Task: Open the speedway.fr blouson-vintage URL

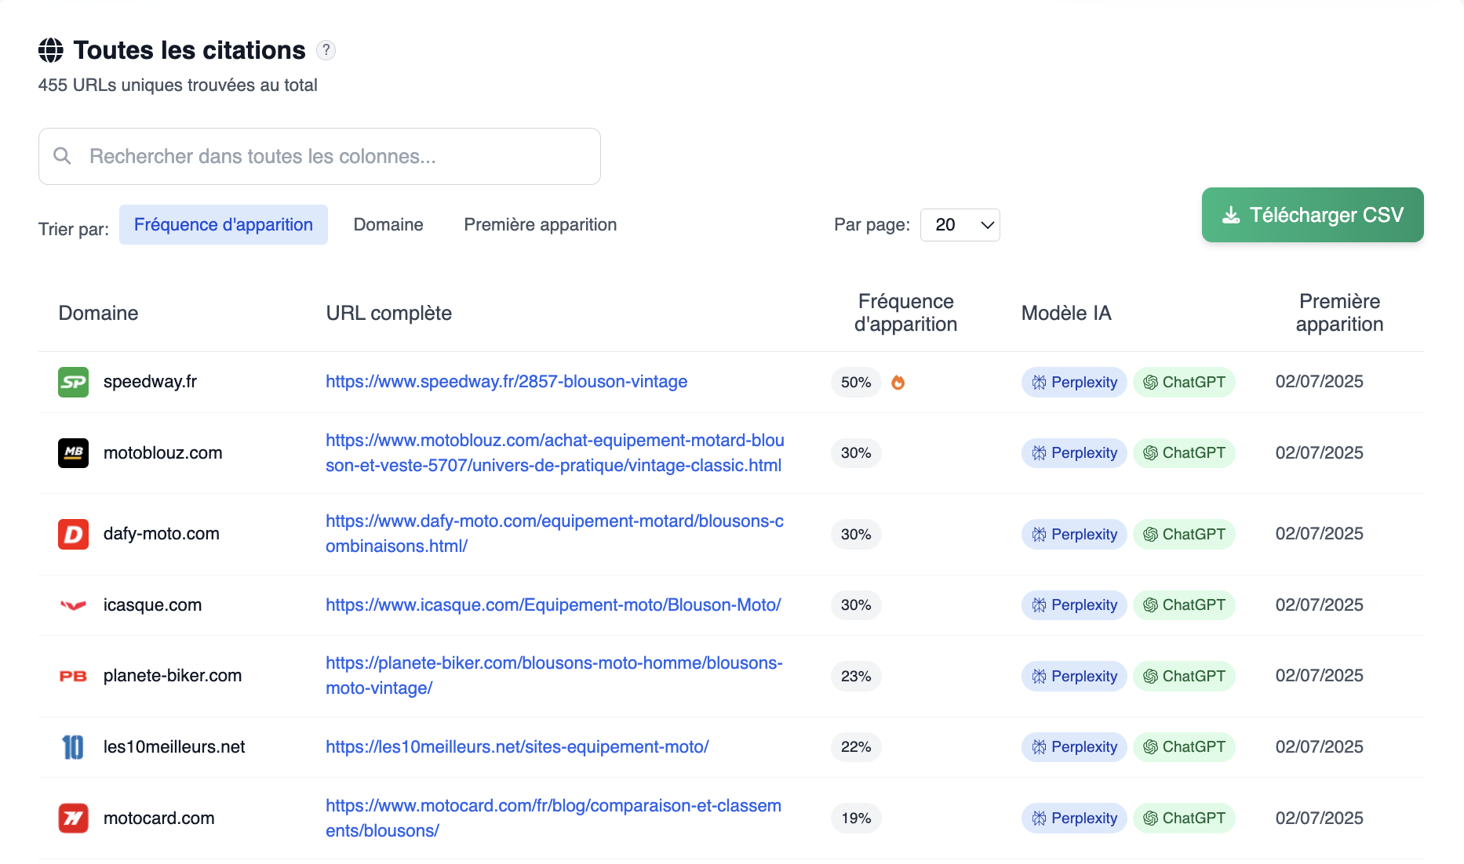Action: tap(507, 382)
